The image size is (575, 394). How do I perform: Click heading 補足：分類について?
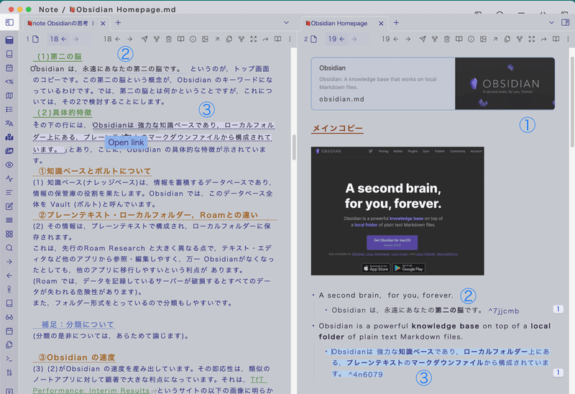78,325
